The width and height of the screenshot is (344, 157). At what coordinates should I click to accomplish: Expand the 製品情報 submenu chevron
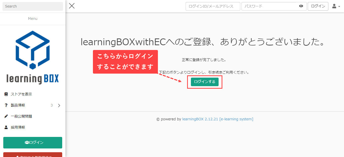(x=59, y=106)
